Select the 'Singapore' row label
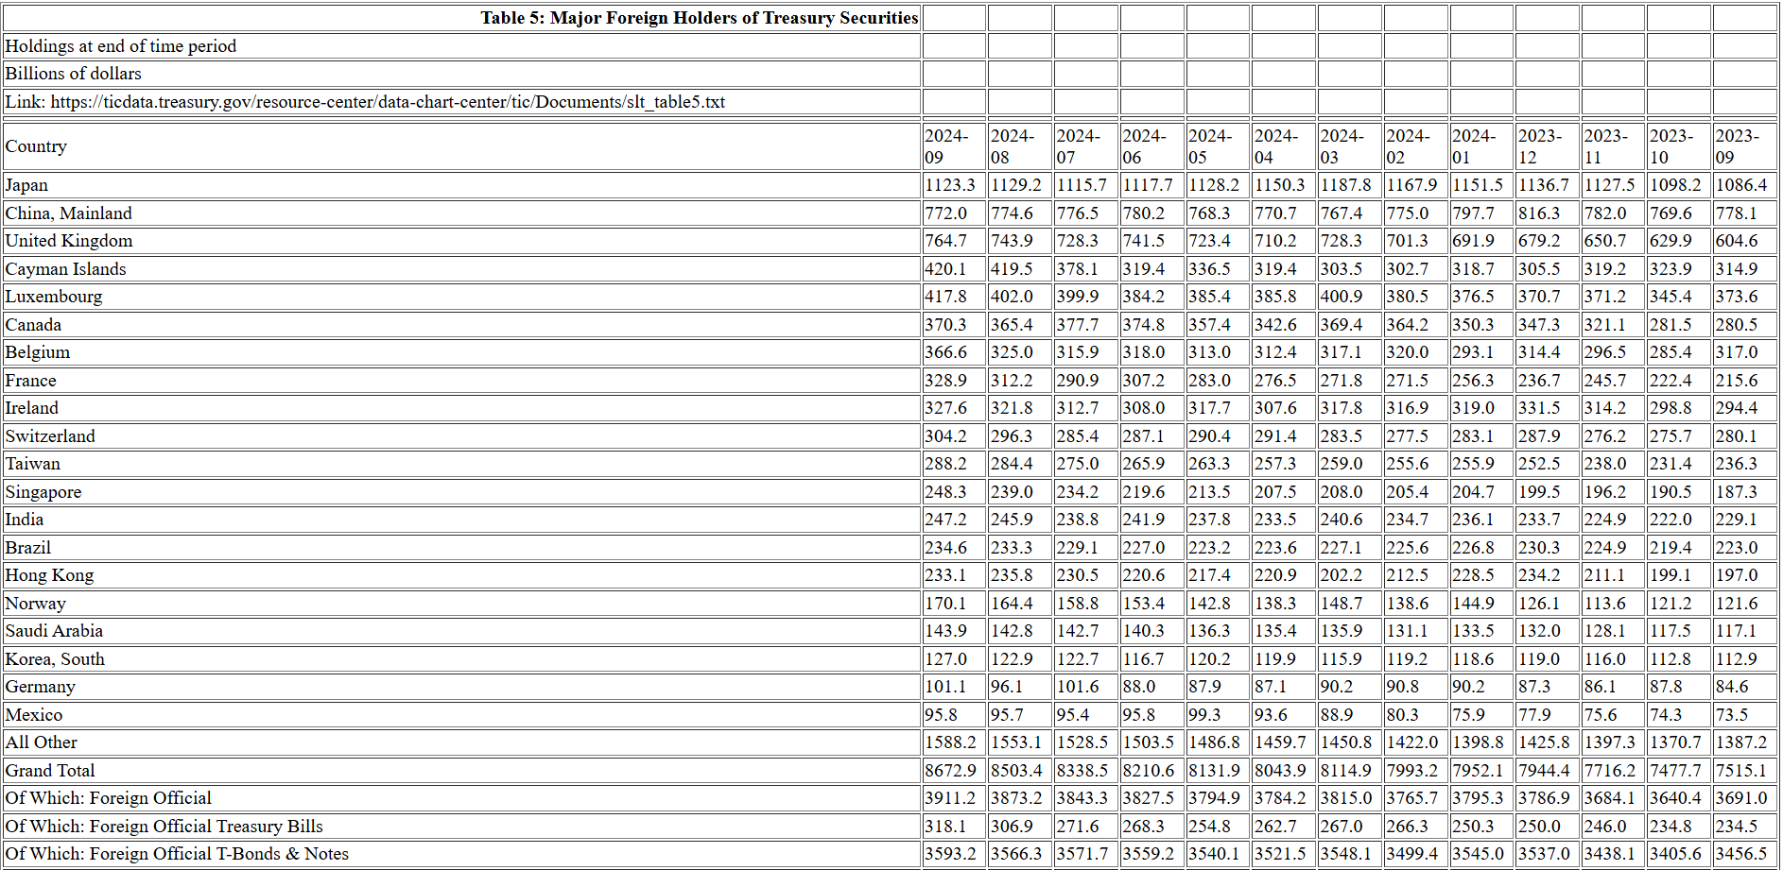This screenshot has width=1783, height=870. (43, 492)
